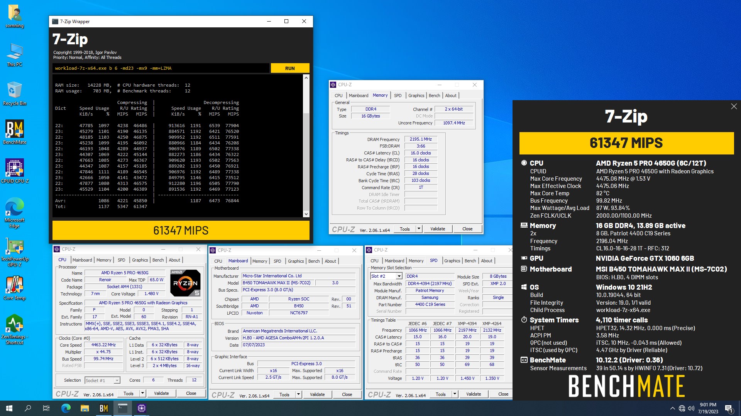
Task: Launch TechPowerUp GPU-Z desktop icon
Action: (14, 252)
